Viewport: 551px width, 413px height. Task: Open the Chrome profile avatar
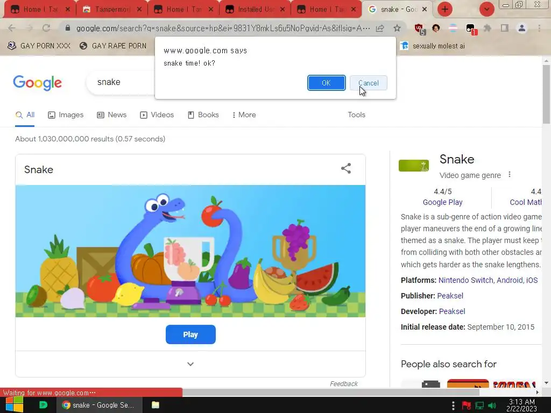click(x=522, y=28)
